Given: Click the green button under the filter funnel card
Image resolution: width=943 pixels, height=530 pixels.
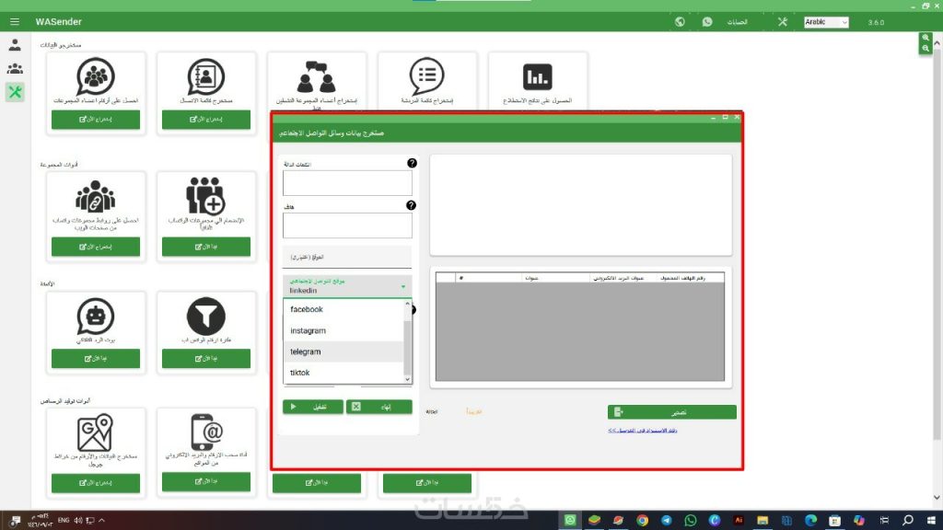Looking at the screenshot, I should click(x=205, y=358).
